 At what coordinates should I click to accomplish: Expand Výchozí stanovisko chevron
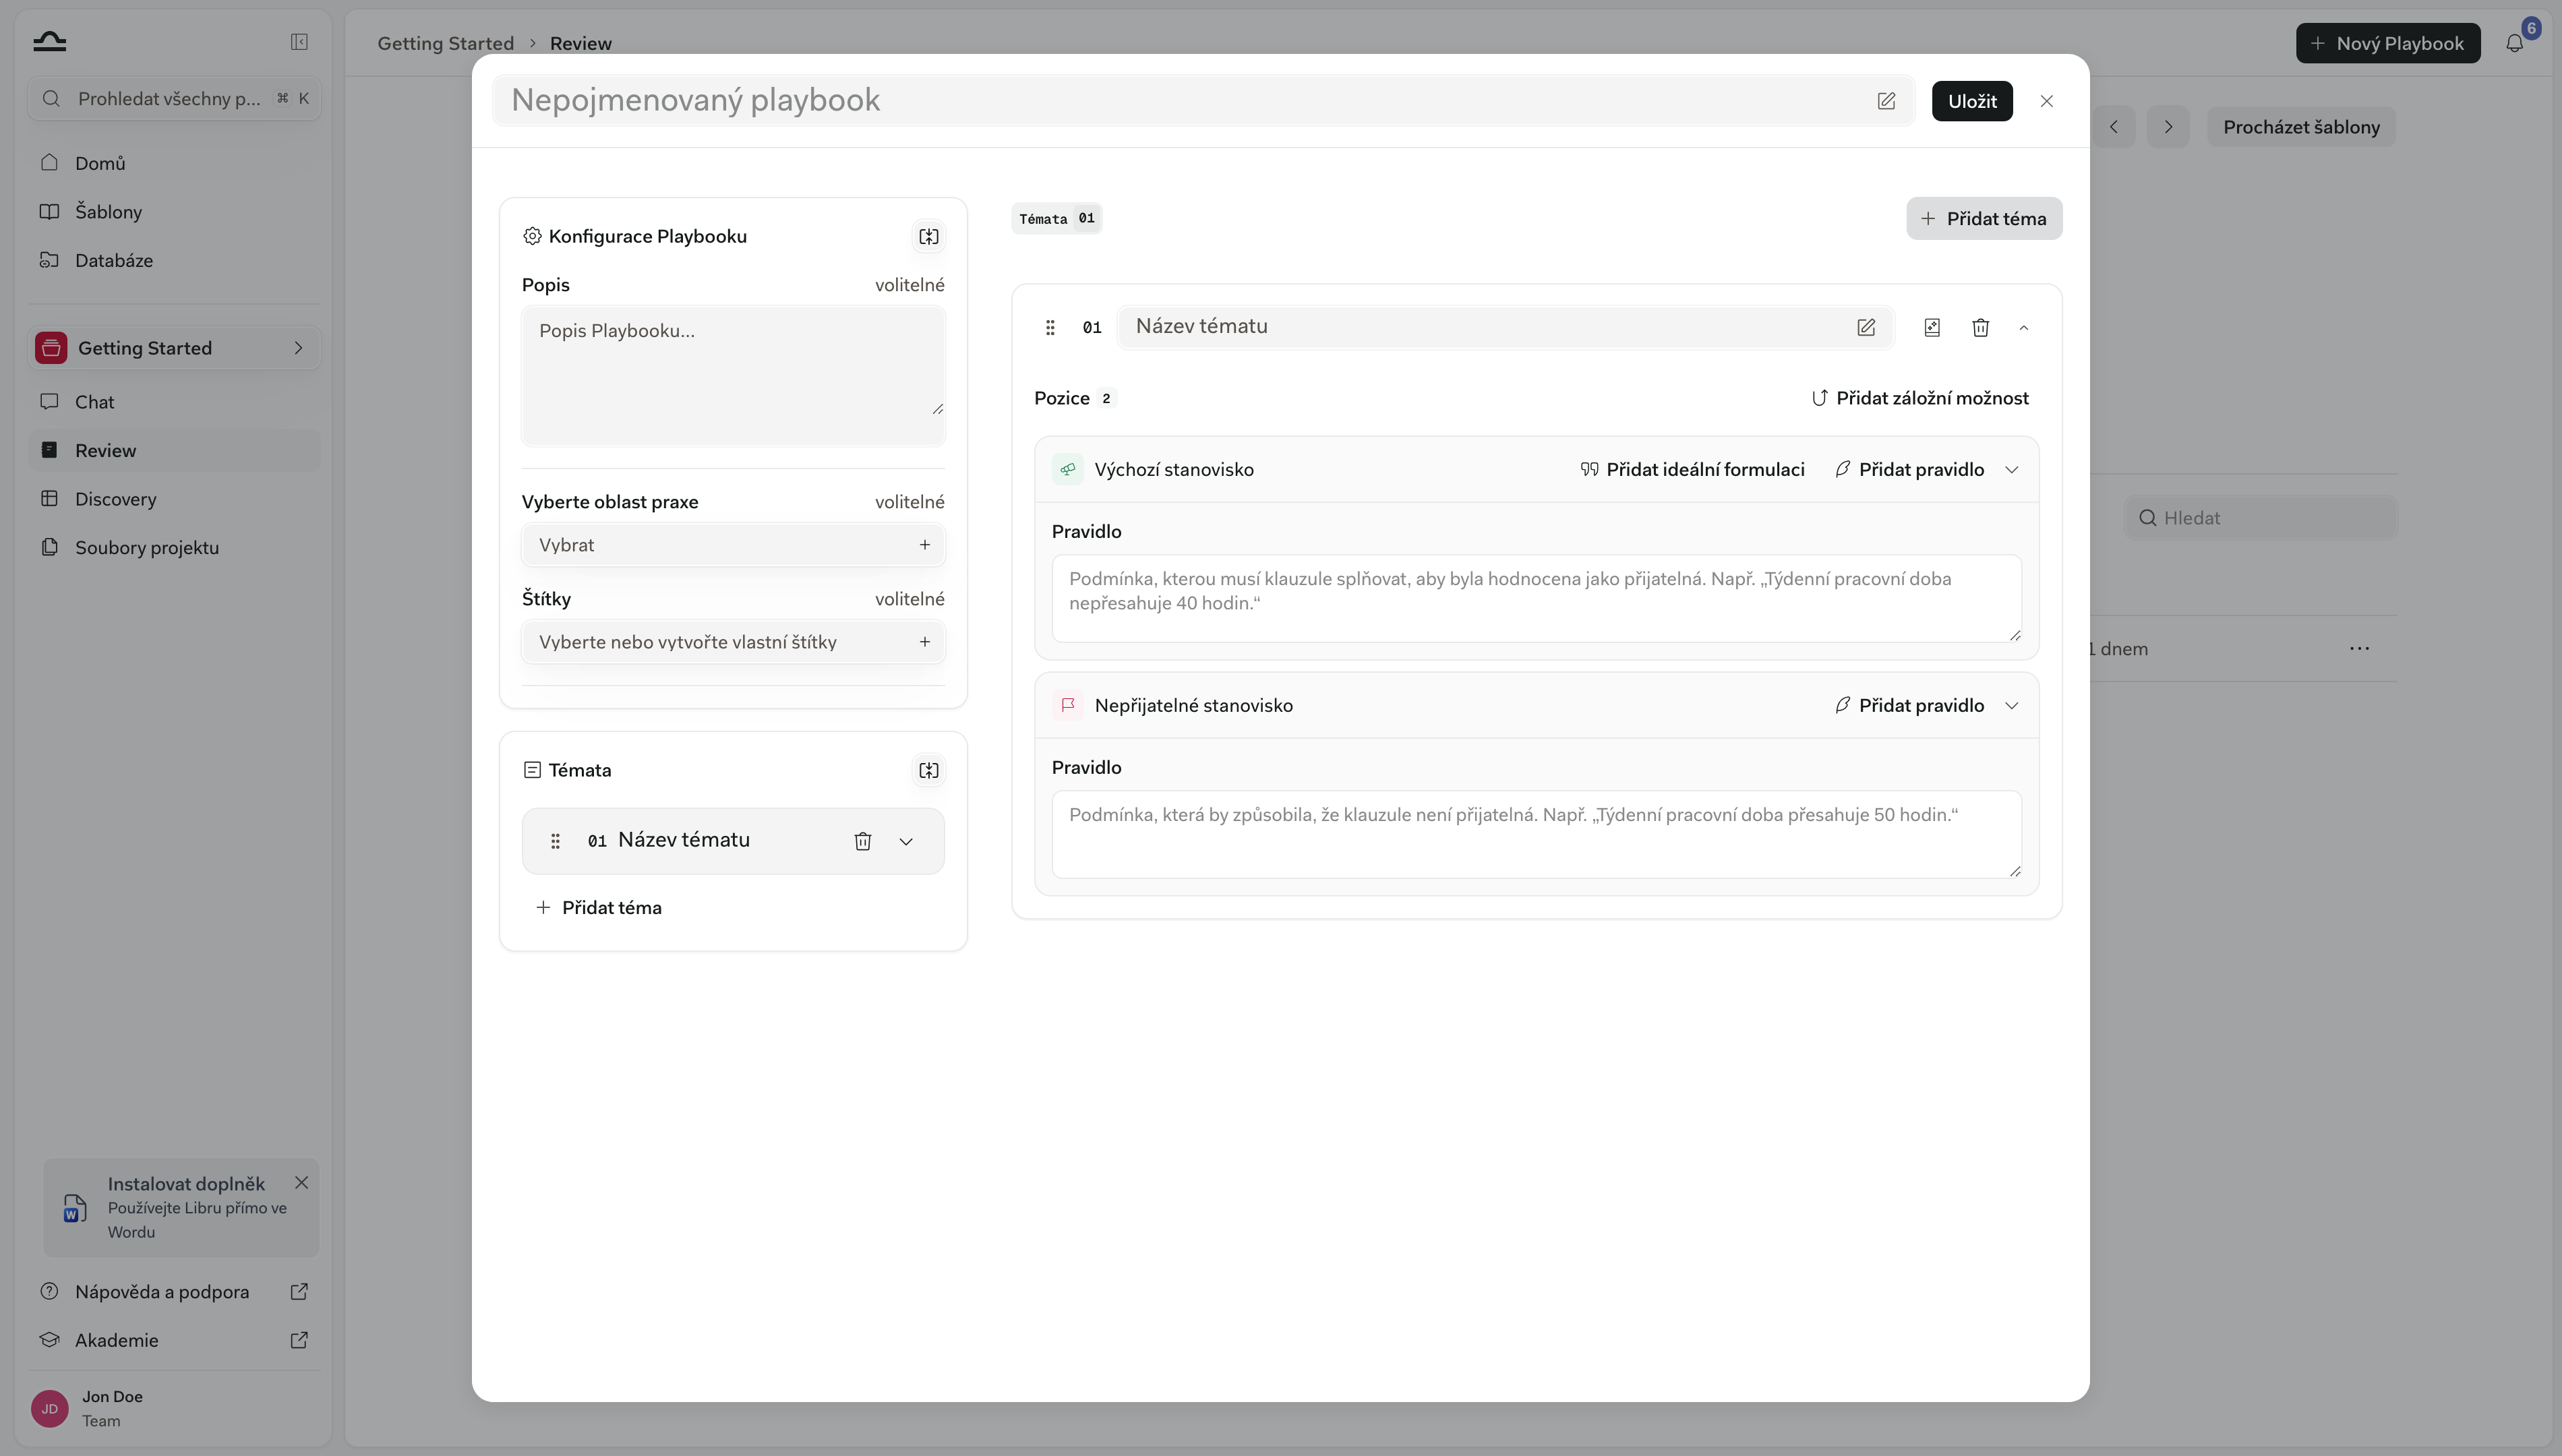pos(2012,470)
